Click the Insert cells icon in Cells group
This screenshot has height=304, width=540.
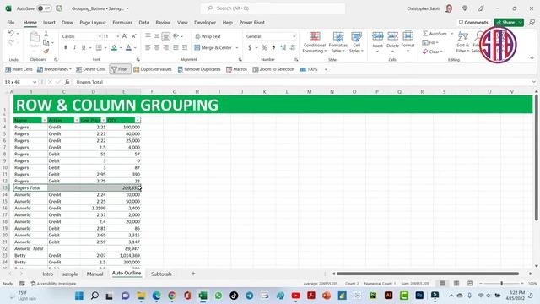377,36
